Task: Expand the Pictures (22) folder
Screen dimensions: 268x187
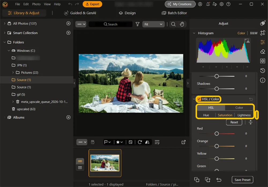Action: 13,73
